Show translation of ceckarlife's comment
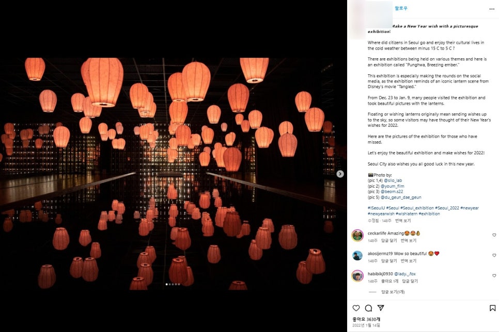 tap(408, 241)
